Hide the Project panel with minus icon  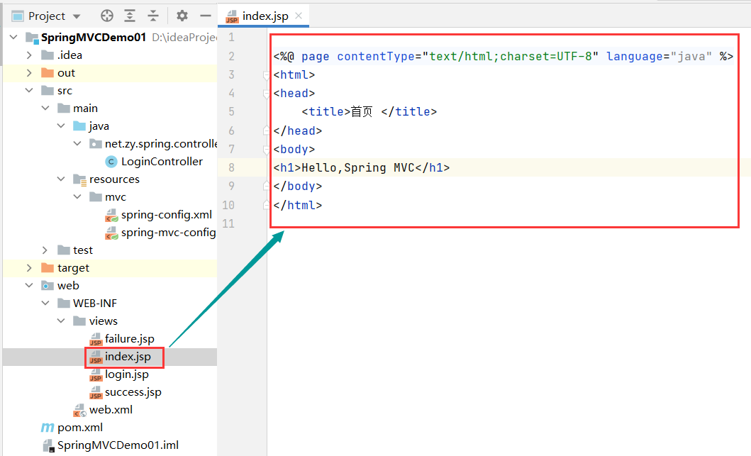click(206, 16)
